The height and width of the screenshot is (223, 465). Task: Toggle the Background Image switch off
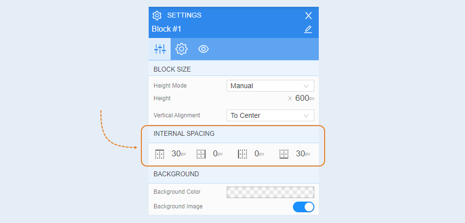[x=304, y=207]
